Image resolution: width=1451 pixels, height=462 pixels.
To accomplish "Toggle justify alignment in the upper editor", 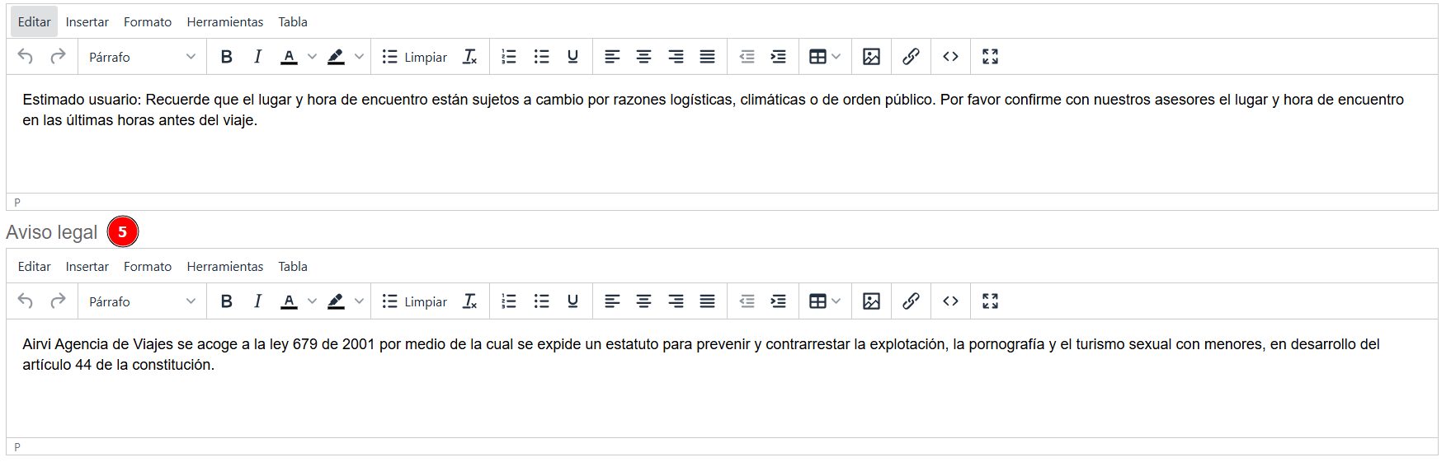I will click(x=707, y=57).
